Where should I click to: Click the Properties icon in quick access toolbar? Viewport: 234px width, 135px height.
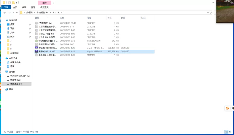pos(9,3)
